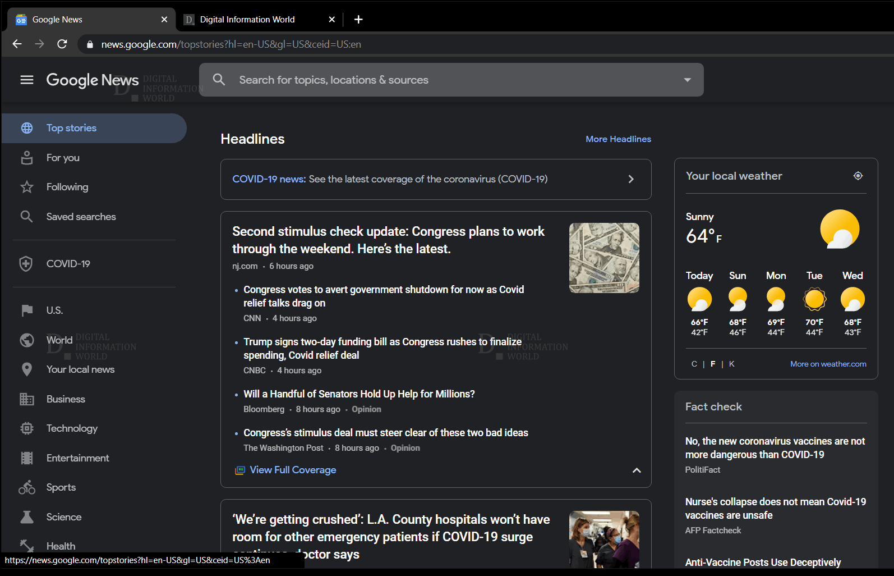Open the Entertainment section
This screenshot has height=576, width=894.
pos(78,458)
